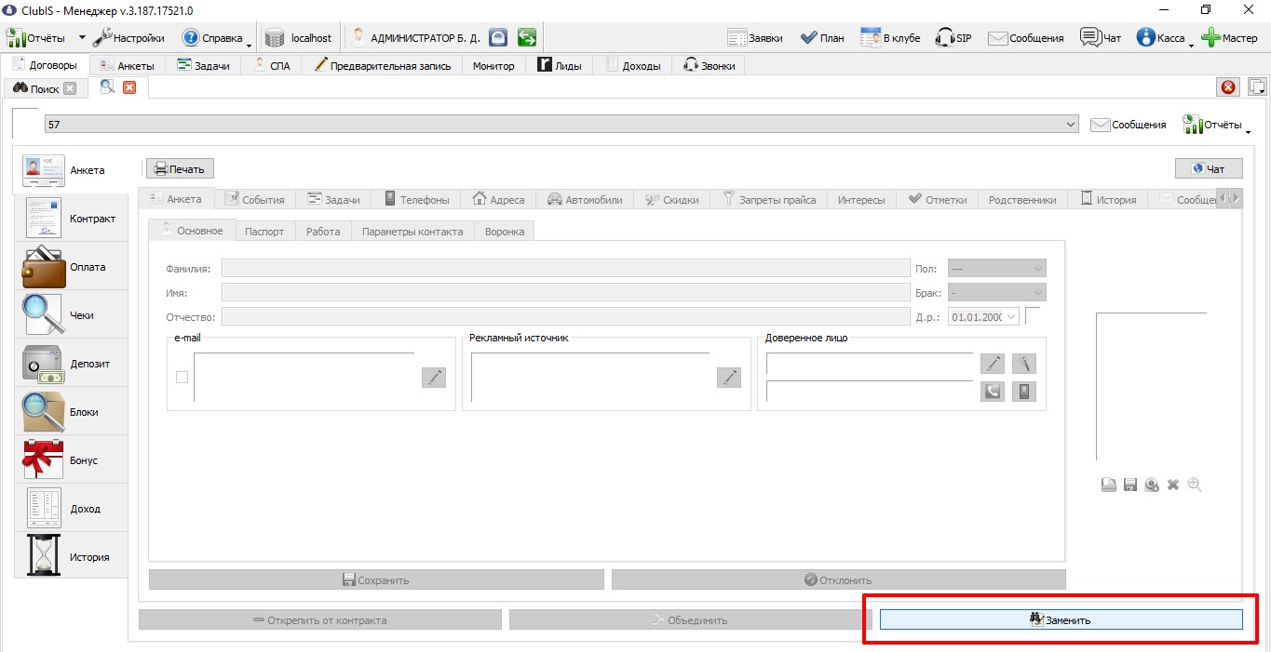Switch to the Паспорт tab
The width and height of the screenshot is (1271, 652).
[264, 232]
